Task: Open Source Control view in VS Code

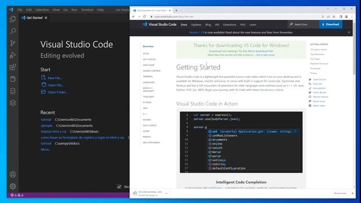Action: (x=12, y=43)
